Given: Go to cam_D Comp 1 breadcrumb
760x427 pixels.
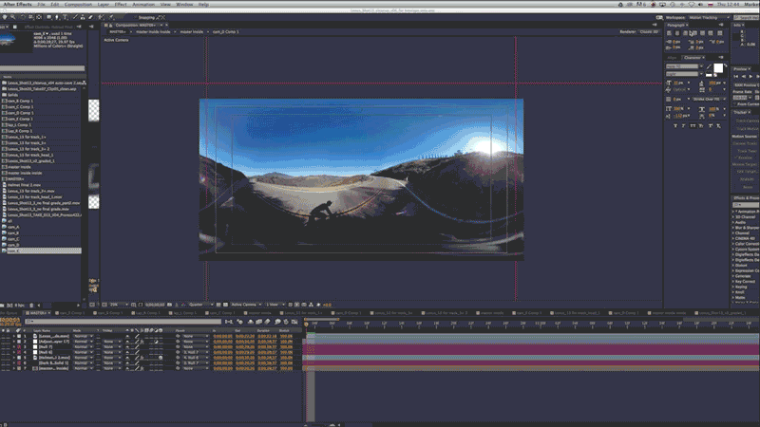Looking at the screenshot, I should tap(226, 32).
